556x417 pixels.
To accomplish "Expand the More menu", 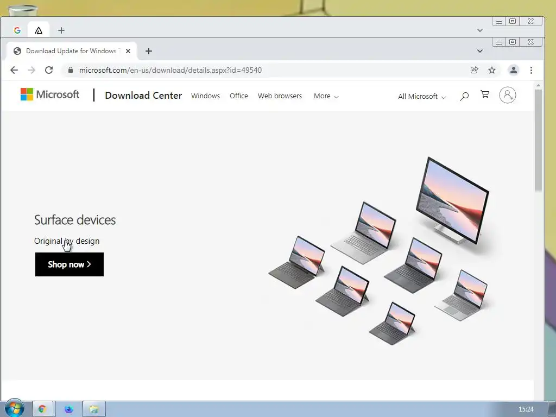I will tap(326, 96).
